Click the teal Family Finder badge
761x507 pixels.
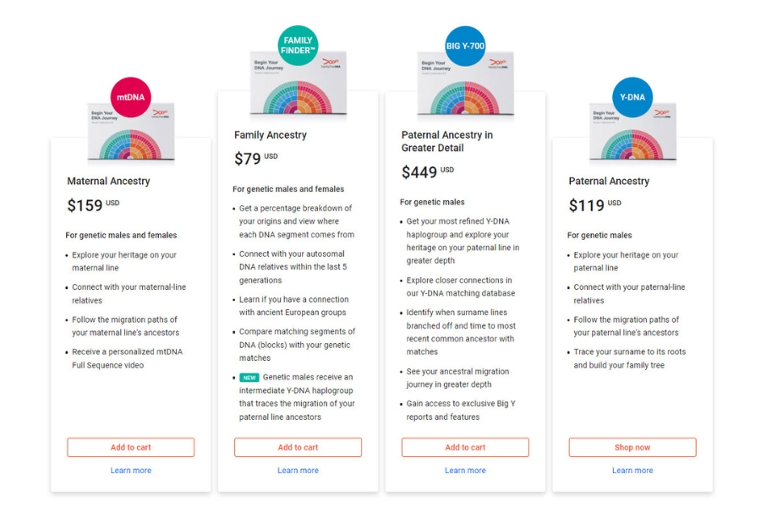(x=298, y=46)
